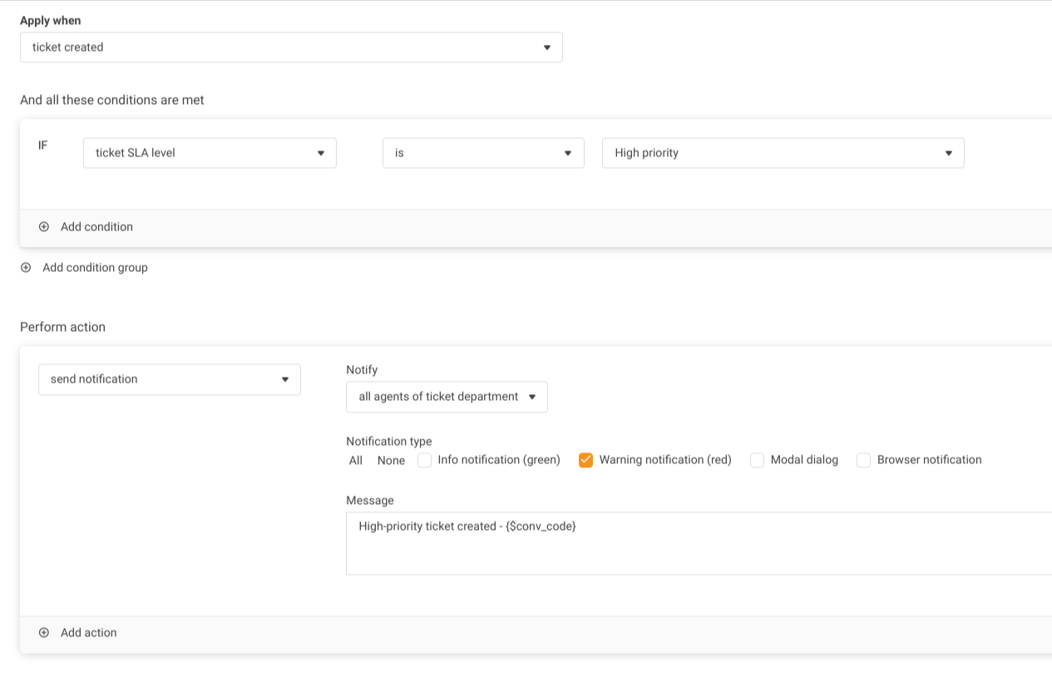The image size is (1052, 677).
Task: Click into the Message text field
Action: [699, 543]
